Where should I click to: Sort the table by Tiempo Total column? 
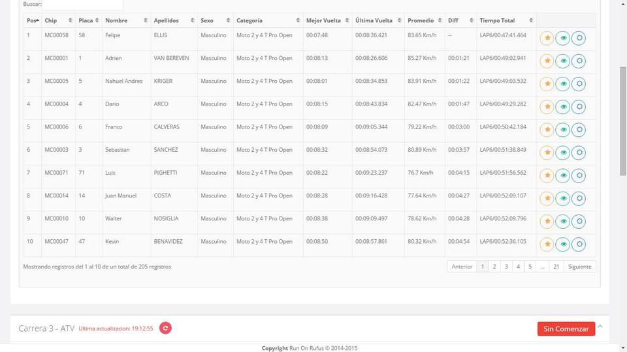click(506, 20)
